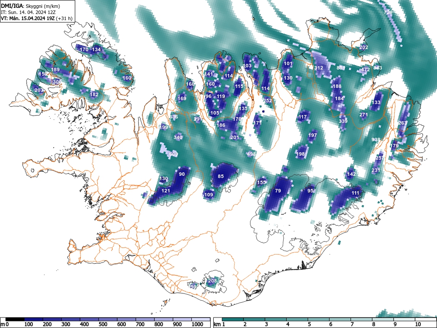Click the visibility value 155
The height and width of the screenshot is (328, 437).
[x=261, y=182]
